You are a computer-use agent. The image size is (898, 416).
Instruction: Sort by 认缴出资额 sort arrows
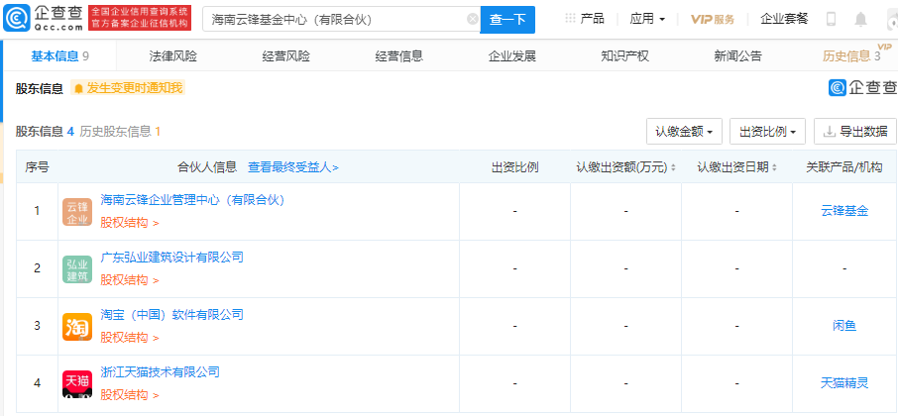[x=674, y=167]
